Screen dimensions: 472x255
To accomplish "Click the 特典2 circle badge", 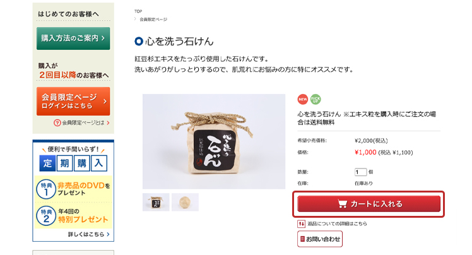I will click(46, 216).
